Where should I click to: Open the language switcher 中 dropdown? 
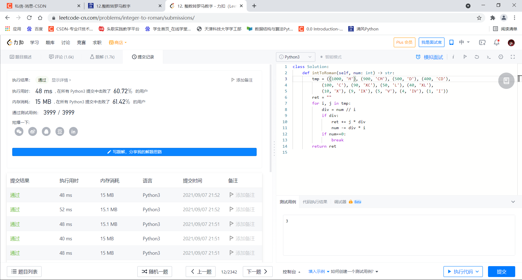464,42
